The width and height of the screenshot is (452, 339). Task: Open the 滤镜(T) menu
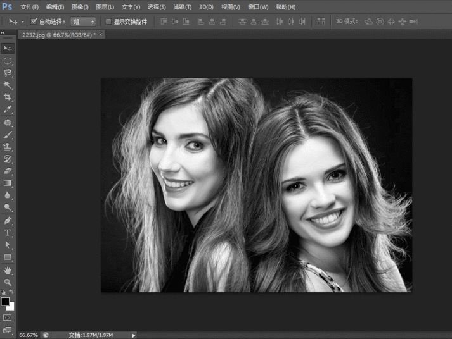(x=182, y=7)
